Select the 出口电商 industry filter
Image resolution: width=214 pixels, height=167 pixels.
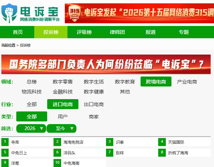[94, 104]
